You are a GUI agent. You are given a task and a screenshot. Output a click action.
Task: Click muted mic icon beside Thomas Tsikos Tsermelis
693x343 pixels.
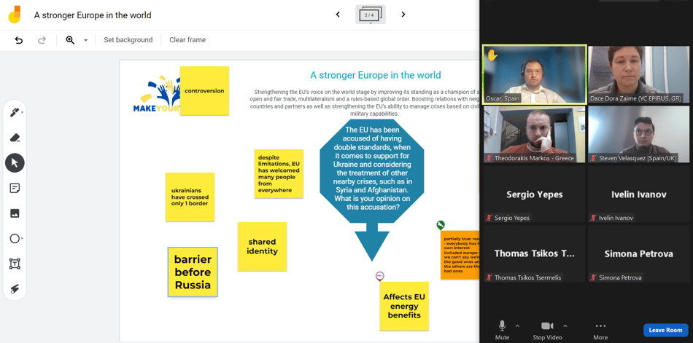point(489,277)
